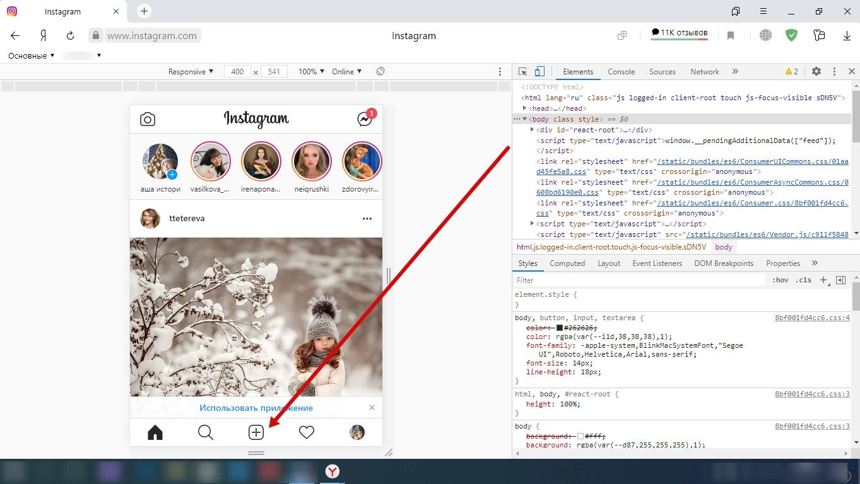
Task: Toggle .cls class editor
Action: tap(803, 280)
